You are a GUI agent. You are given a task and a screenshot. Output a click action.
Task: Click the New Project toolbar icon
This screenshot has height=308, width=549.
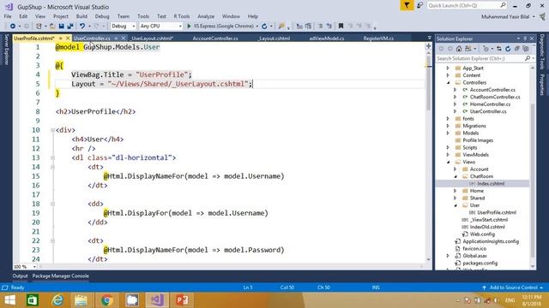(x=39, y=27)
